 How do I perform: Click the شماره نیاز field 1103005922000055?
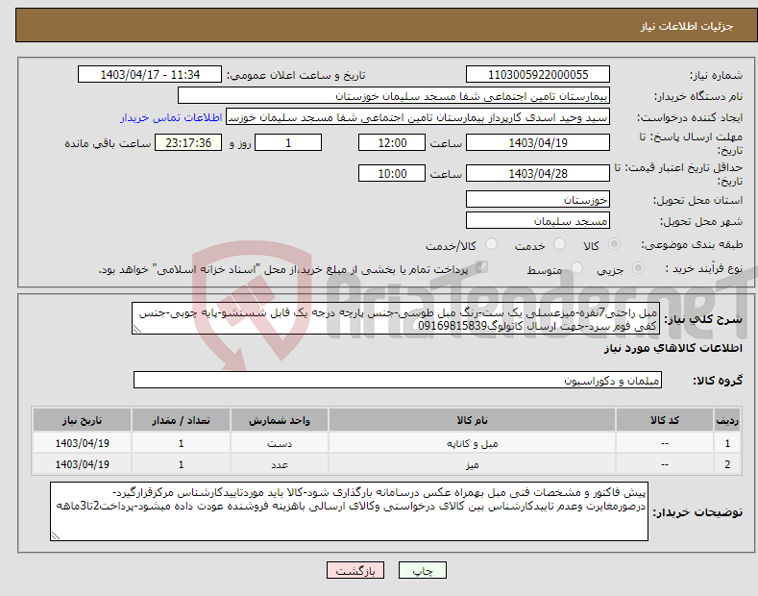(x=538, y=75)
